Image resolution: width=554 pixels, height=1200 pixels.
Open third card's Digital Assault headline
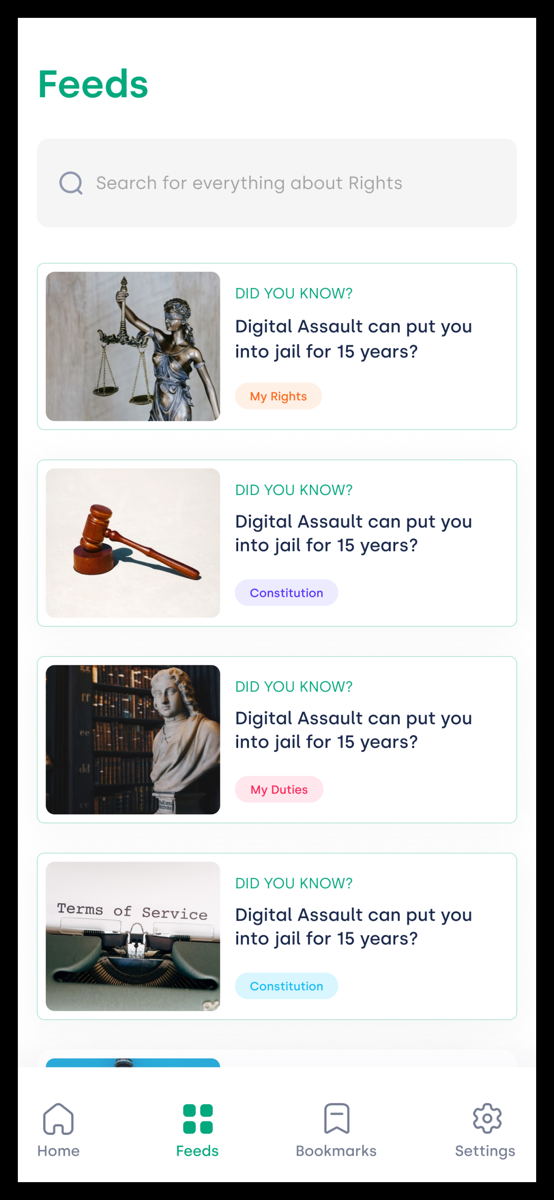353,729
